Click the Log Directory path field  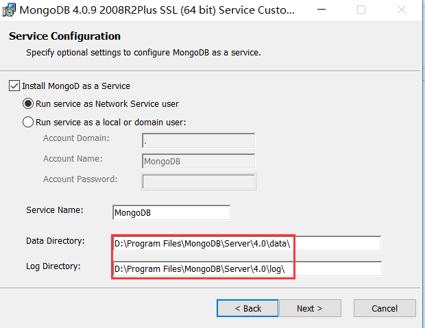point(247,268)
